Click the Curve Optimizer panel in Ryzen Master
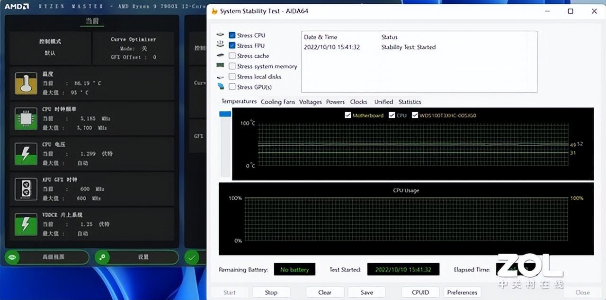606x300 pixels. (x=134, y=48)
